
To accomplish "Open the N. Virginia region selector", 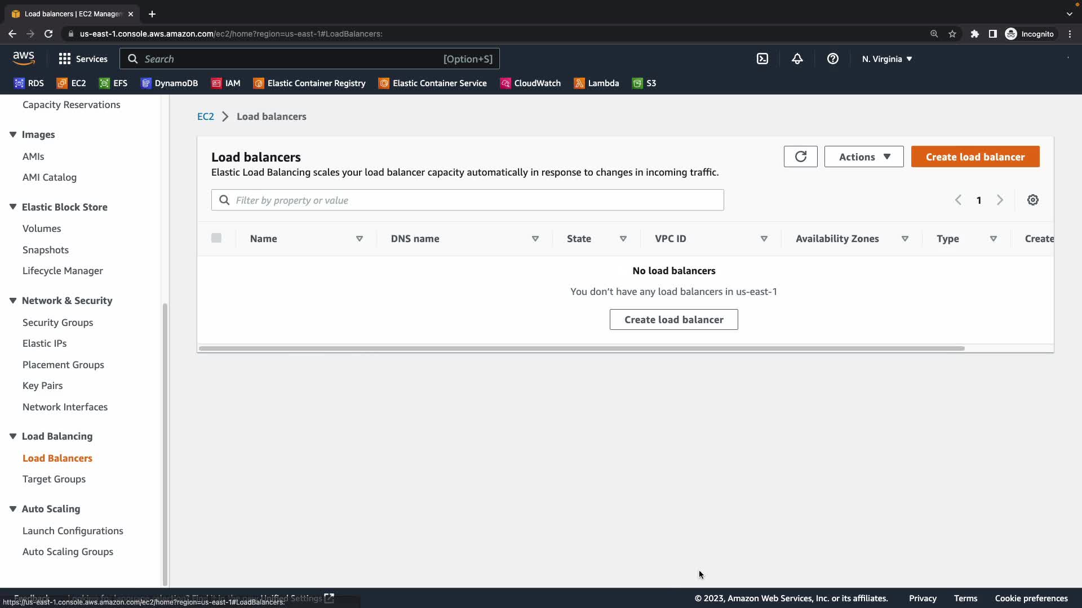I will pyautogui.click(x=886, y=59).
